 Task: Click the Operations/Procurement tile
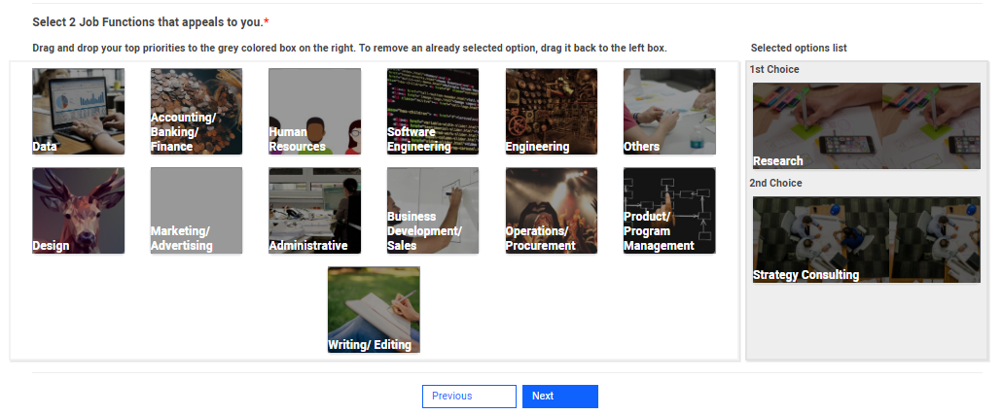coord(552,210)
